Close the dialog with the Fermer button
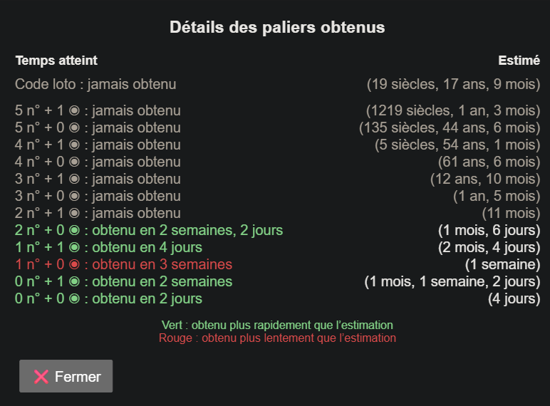Viewport: 550px width, 406px height. coord(66,376)
